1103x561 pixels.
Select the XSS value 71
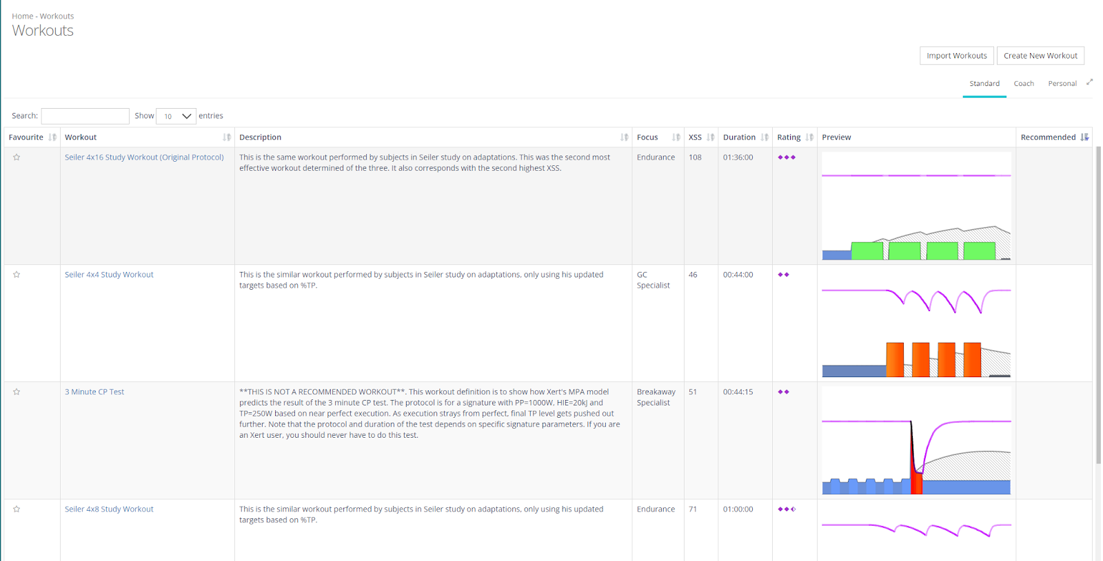(x=693, y=509)
